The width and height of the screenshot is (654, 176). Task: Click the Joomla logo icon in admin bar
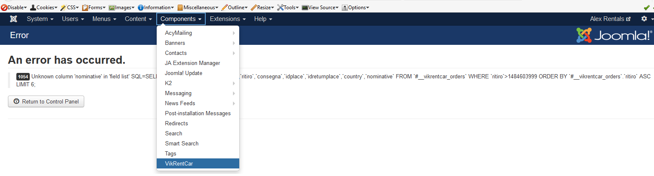13,19
